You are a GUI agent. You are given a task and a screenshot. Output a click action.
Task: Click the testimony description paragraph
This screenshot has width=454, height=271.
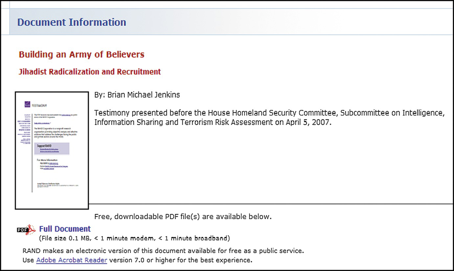pyautogui.click(x=269, y=118)
